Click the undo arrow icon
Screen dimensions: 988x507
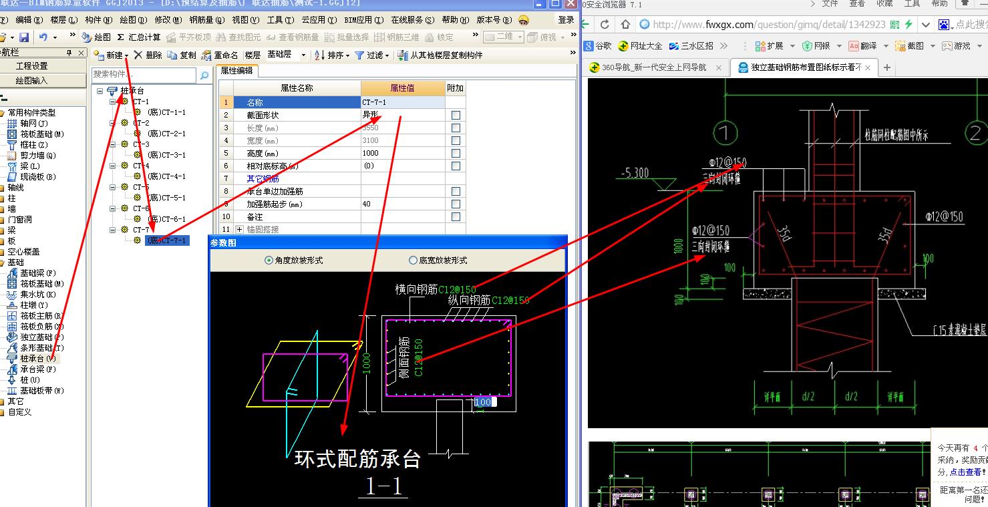click(43, 37)
